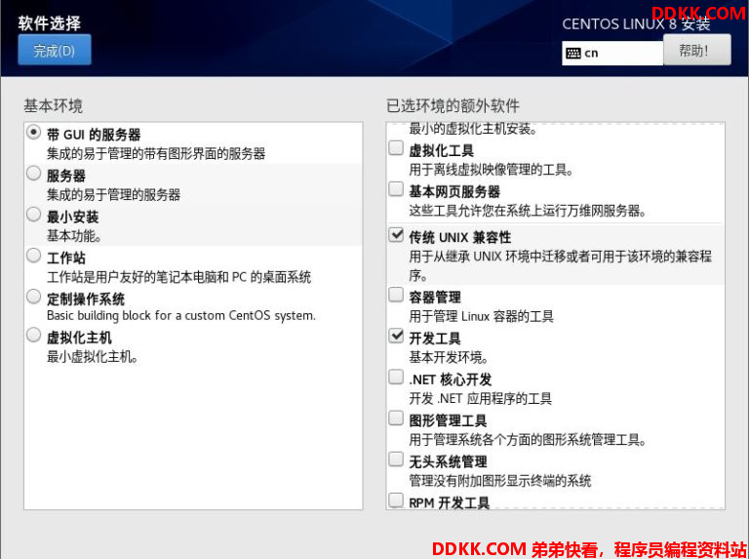Click the description 集成的易于管理的服务器

coord(113,195)
